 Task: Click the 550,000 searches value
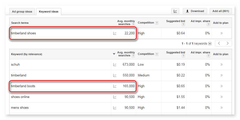pyautogui.click(x=129, y=75)
